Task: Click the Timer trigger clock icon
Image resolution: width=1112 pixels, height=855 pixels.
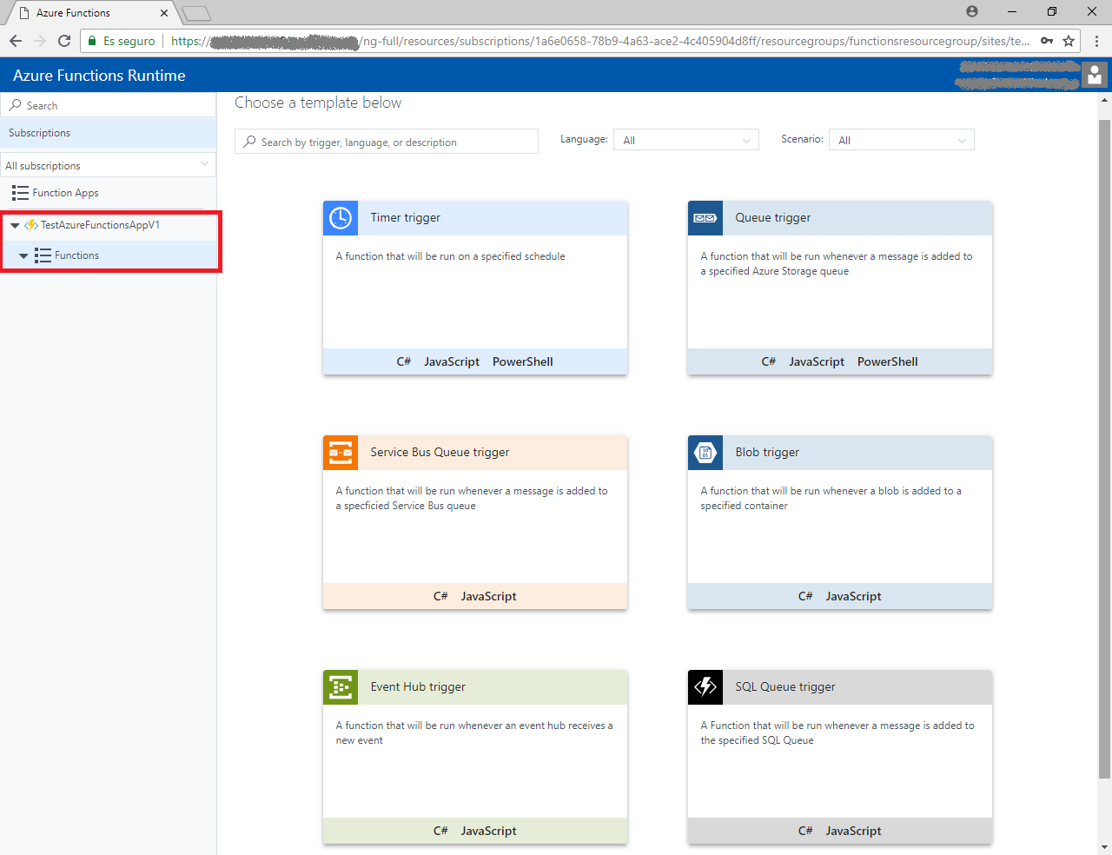Action: [x=341, y=218]
